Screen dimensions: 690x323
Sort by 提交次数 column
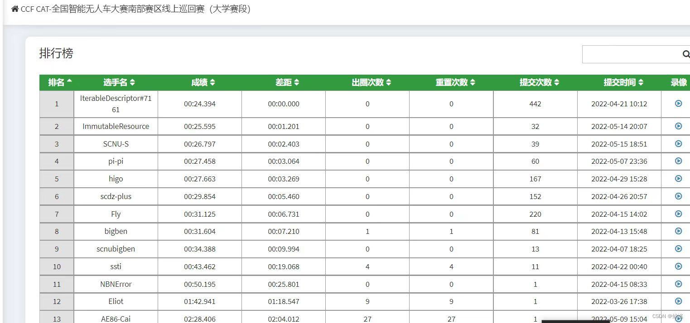(539, 82)
